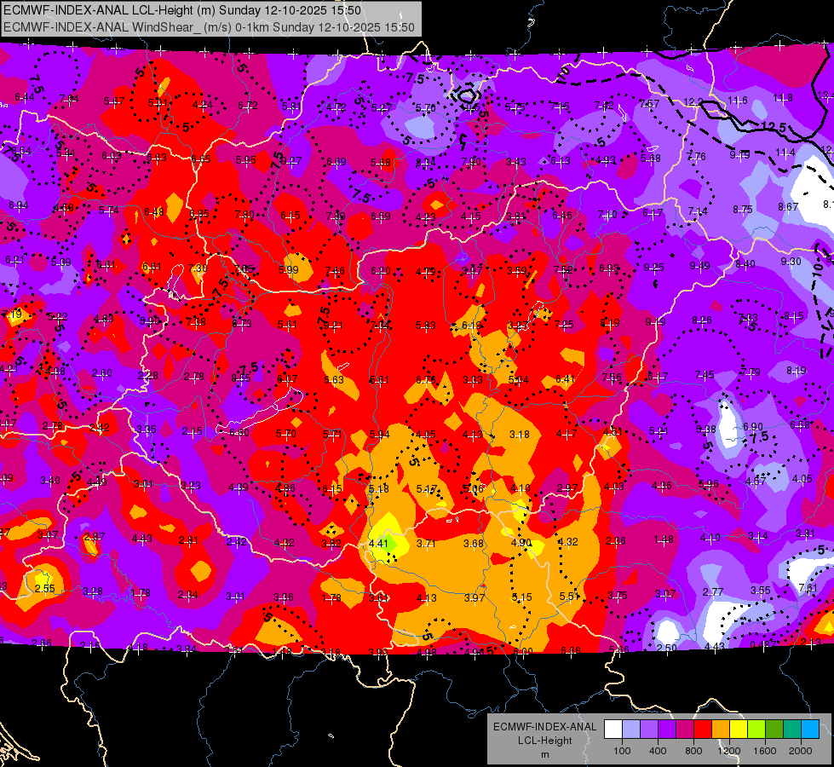Click the shear value 6.60 on the map

coord(239,432)
